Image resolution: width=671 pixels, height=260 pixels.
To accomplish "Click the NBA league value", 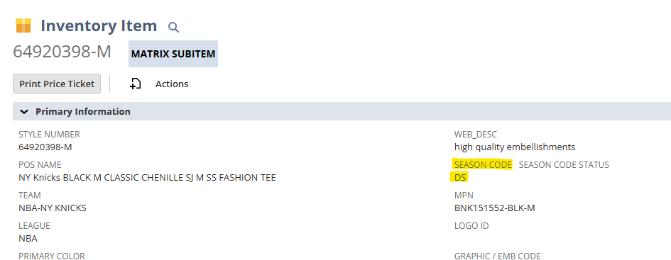I will [x=28, y=239].
